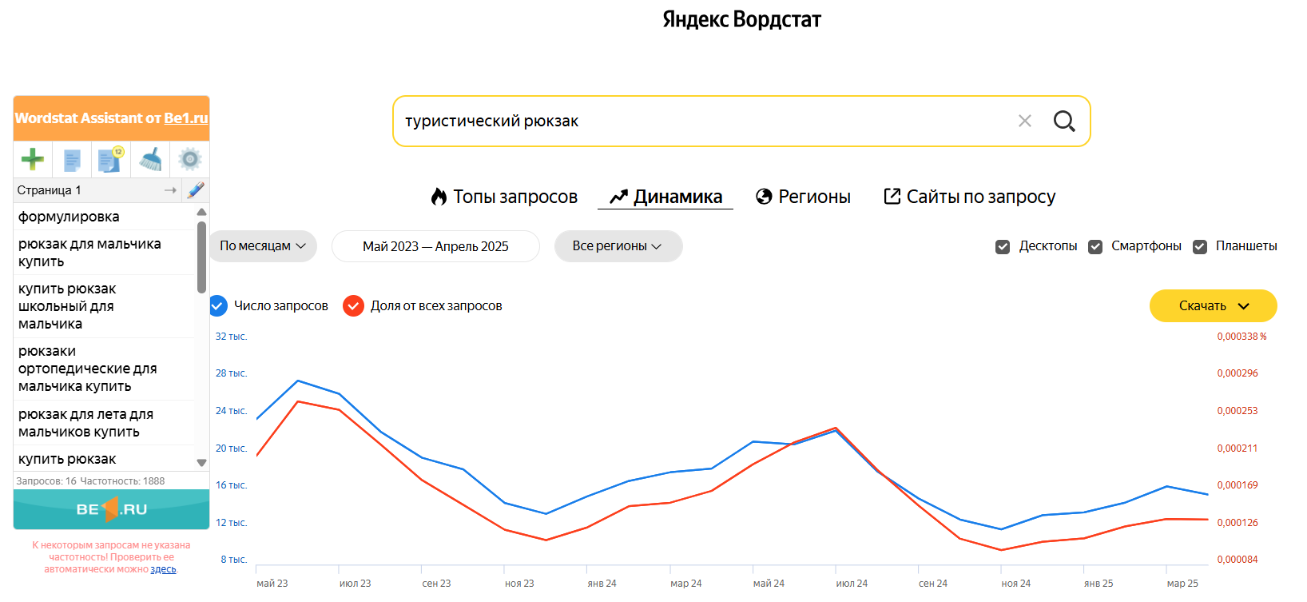Expand the По месяцам dropdown
Viewport: 1307px width, 602px height.
point(263,246)
